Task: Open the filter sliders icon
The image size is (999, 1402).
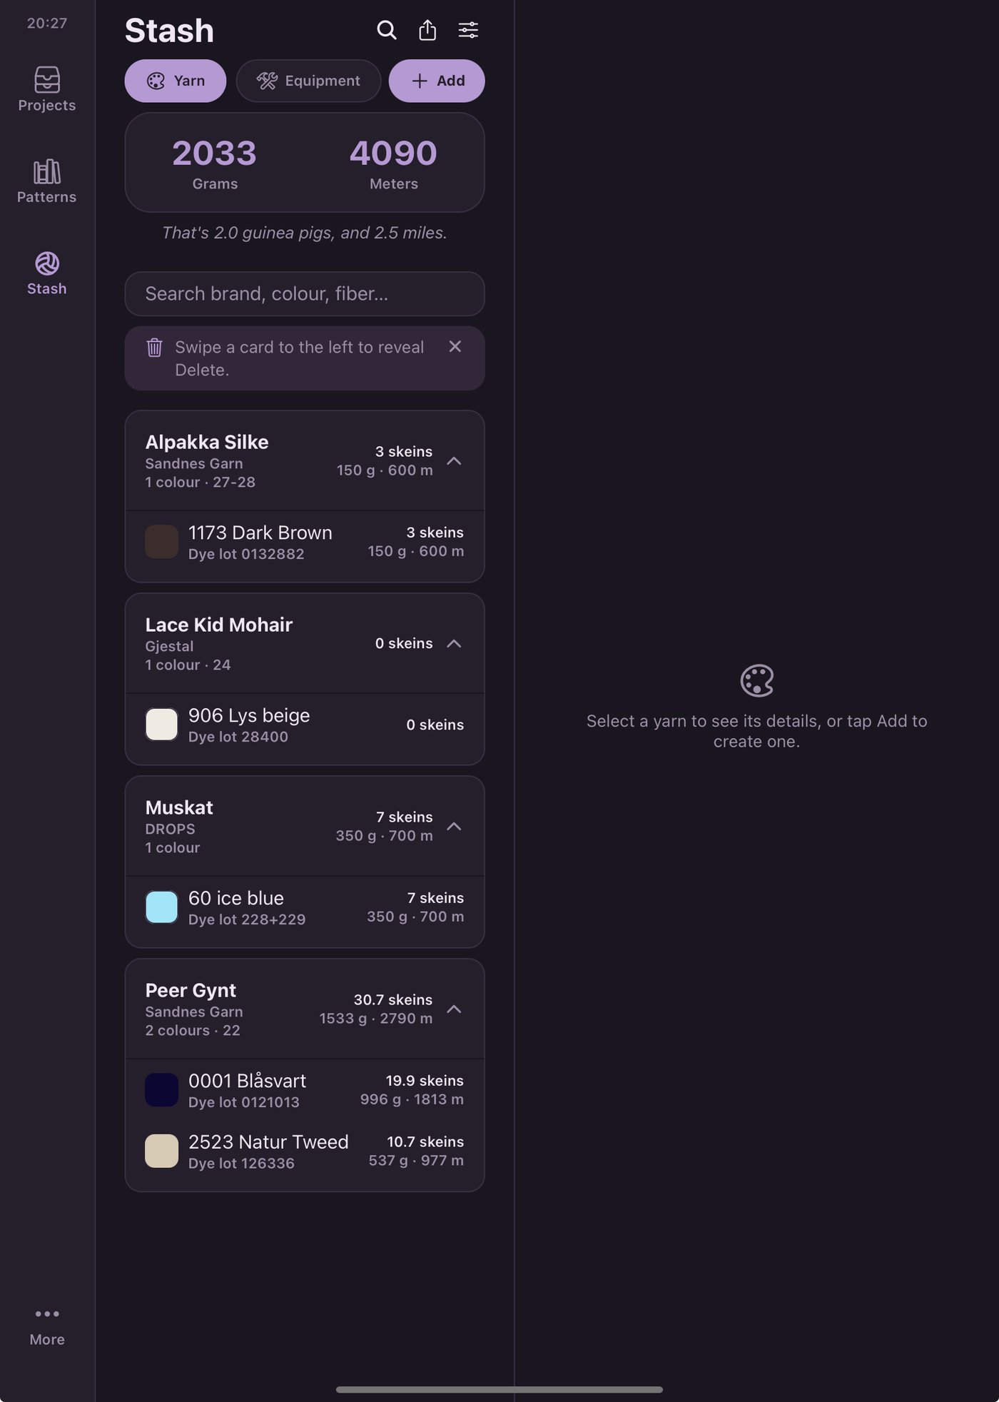Action: click(468, 30)
